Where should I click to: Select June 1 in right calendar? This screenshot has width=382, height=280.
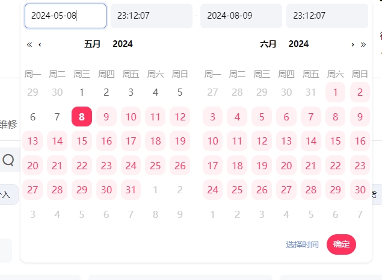coord(336,92)
